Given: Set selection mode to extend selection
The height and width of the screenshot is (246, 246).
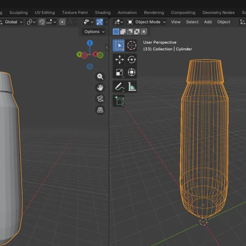Looking at the screenshot, I should (123, 32).
